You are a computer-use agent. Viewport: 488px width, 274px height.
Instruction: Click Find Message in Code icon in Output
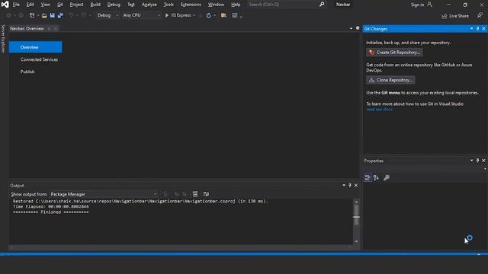(x=165, y=194)
